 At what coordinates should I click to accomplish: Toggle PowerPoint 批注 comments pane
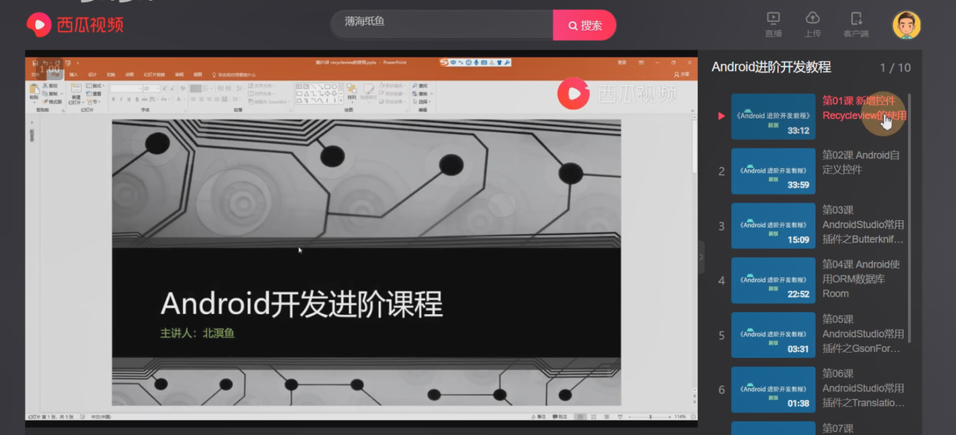coord(560,417)
